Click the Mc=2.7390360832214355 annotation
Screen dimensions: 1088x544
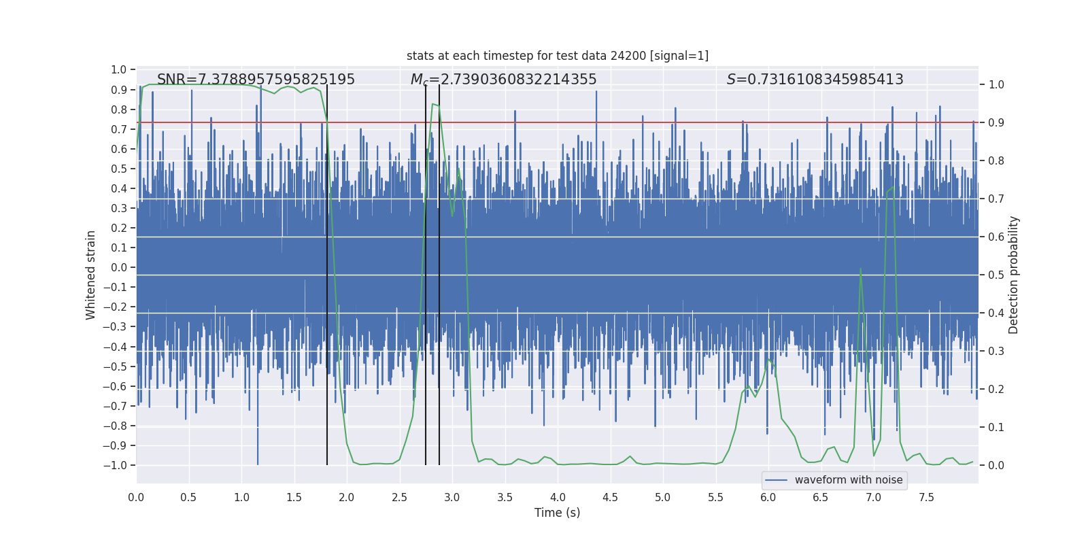[503, 80]
